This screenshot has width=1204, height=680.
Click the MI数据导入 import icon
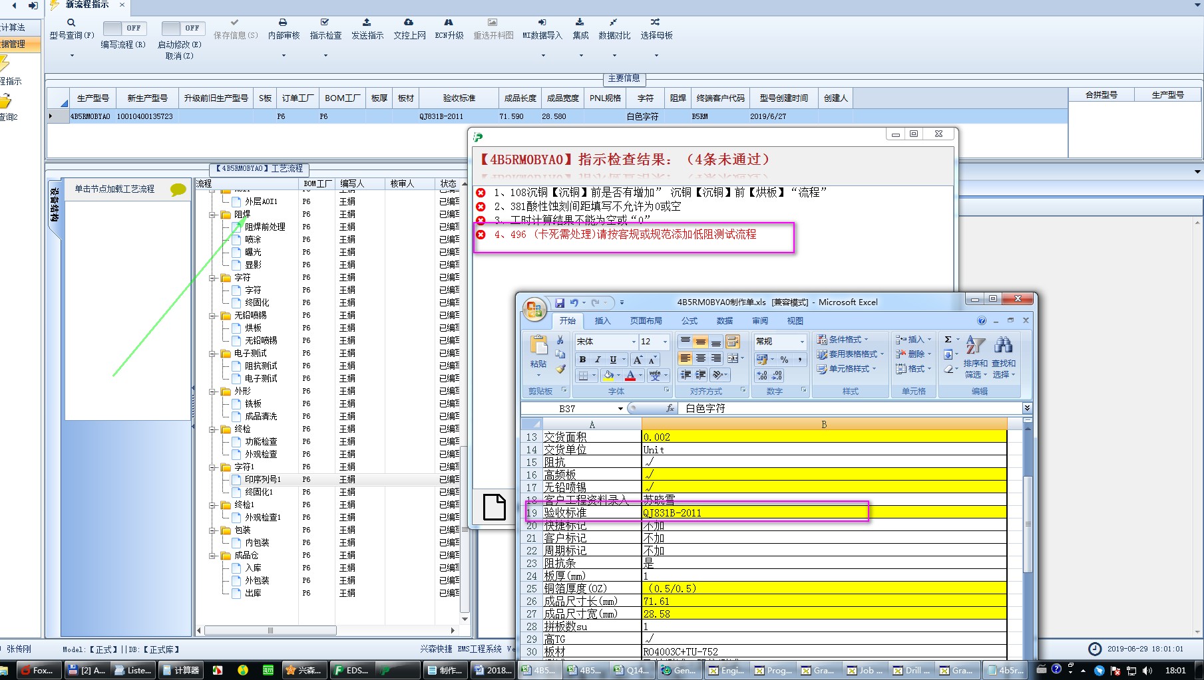click(x=542, y=22)
